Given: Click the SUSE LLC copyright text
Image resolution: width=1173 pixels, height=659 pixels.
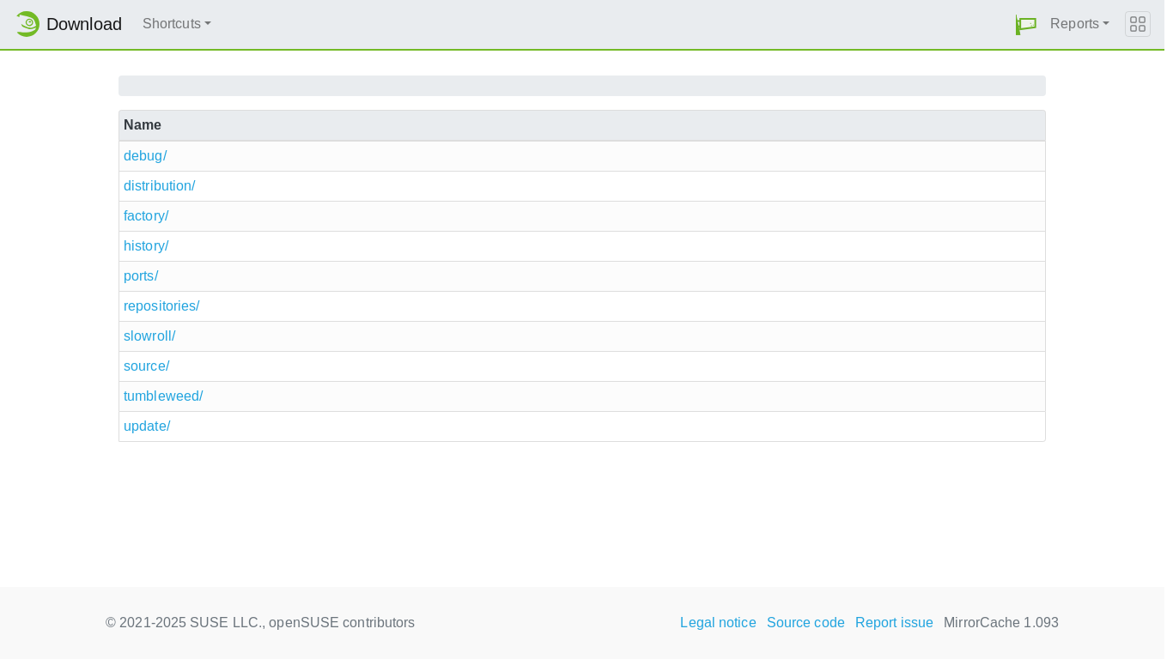Looking at the screenshot, I should click(x=260, y=623).
